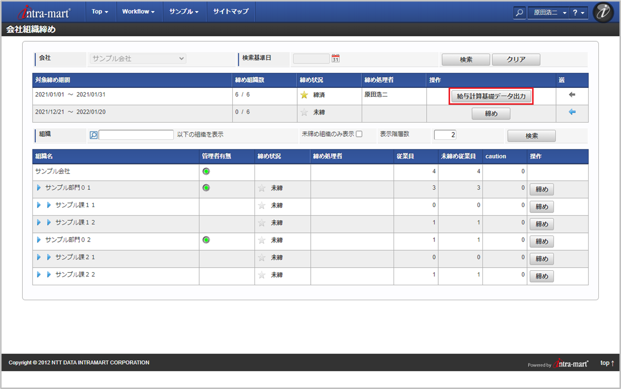Click the gold star 締済 status icon
621x389 pixels.
tap(304, 95)
